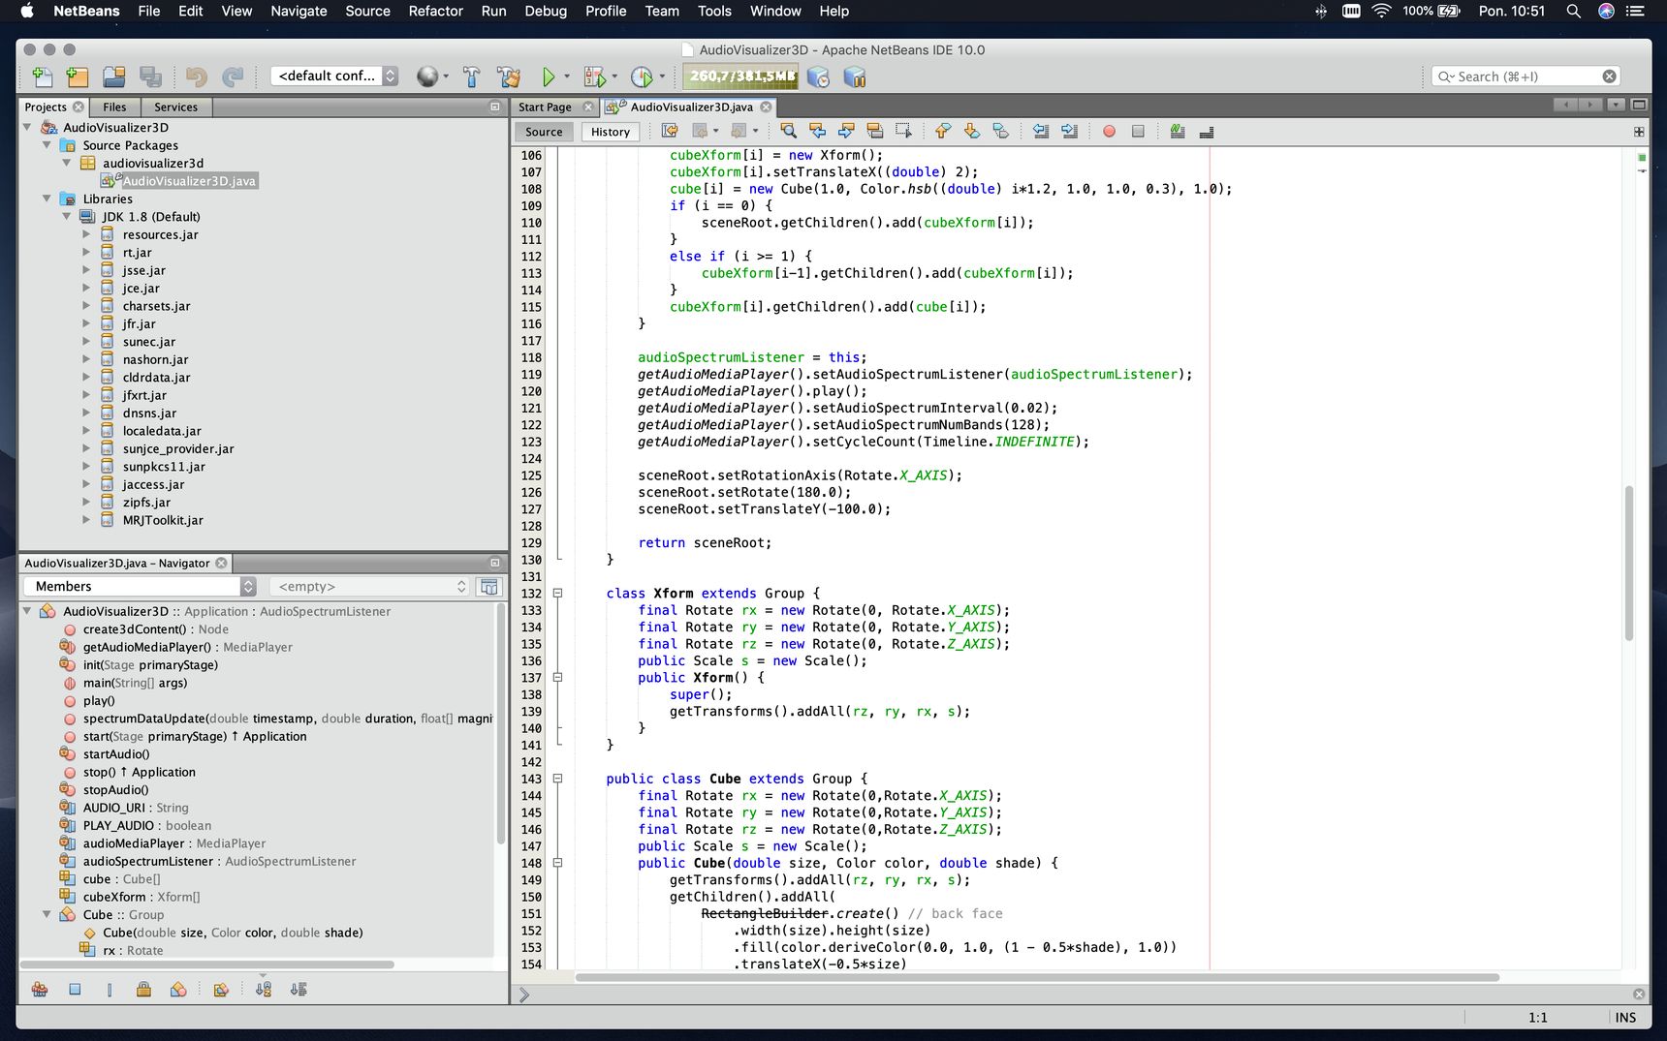This screenshot has width=1667, height=1041.
Task: Click the globe browser icon in toolbar
Action: 427,77
